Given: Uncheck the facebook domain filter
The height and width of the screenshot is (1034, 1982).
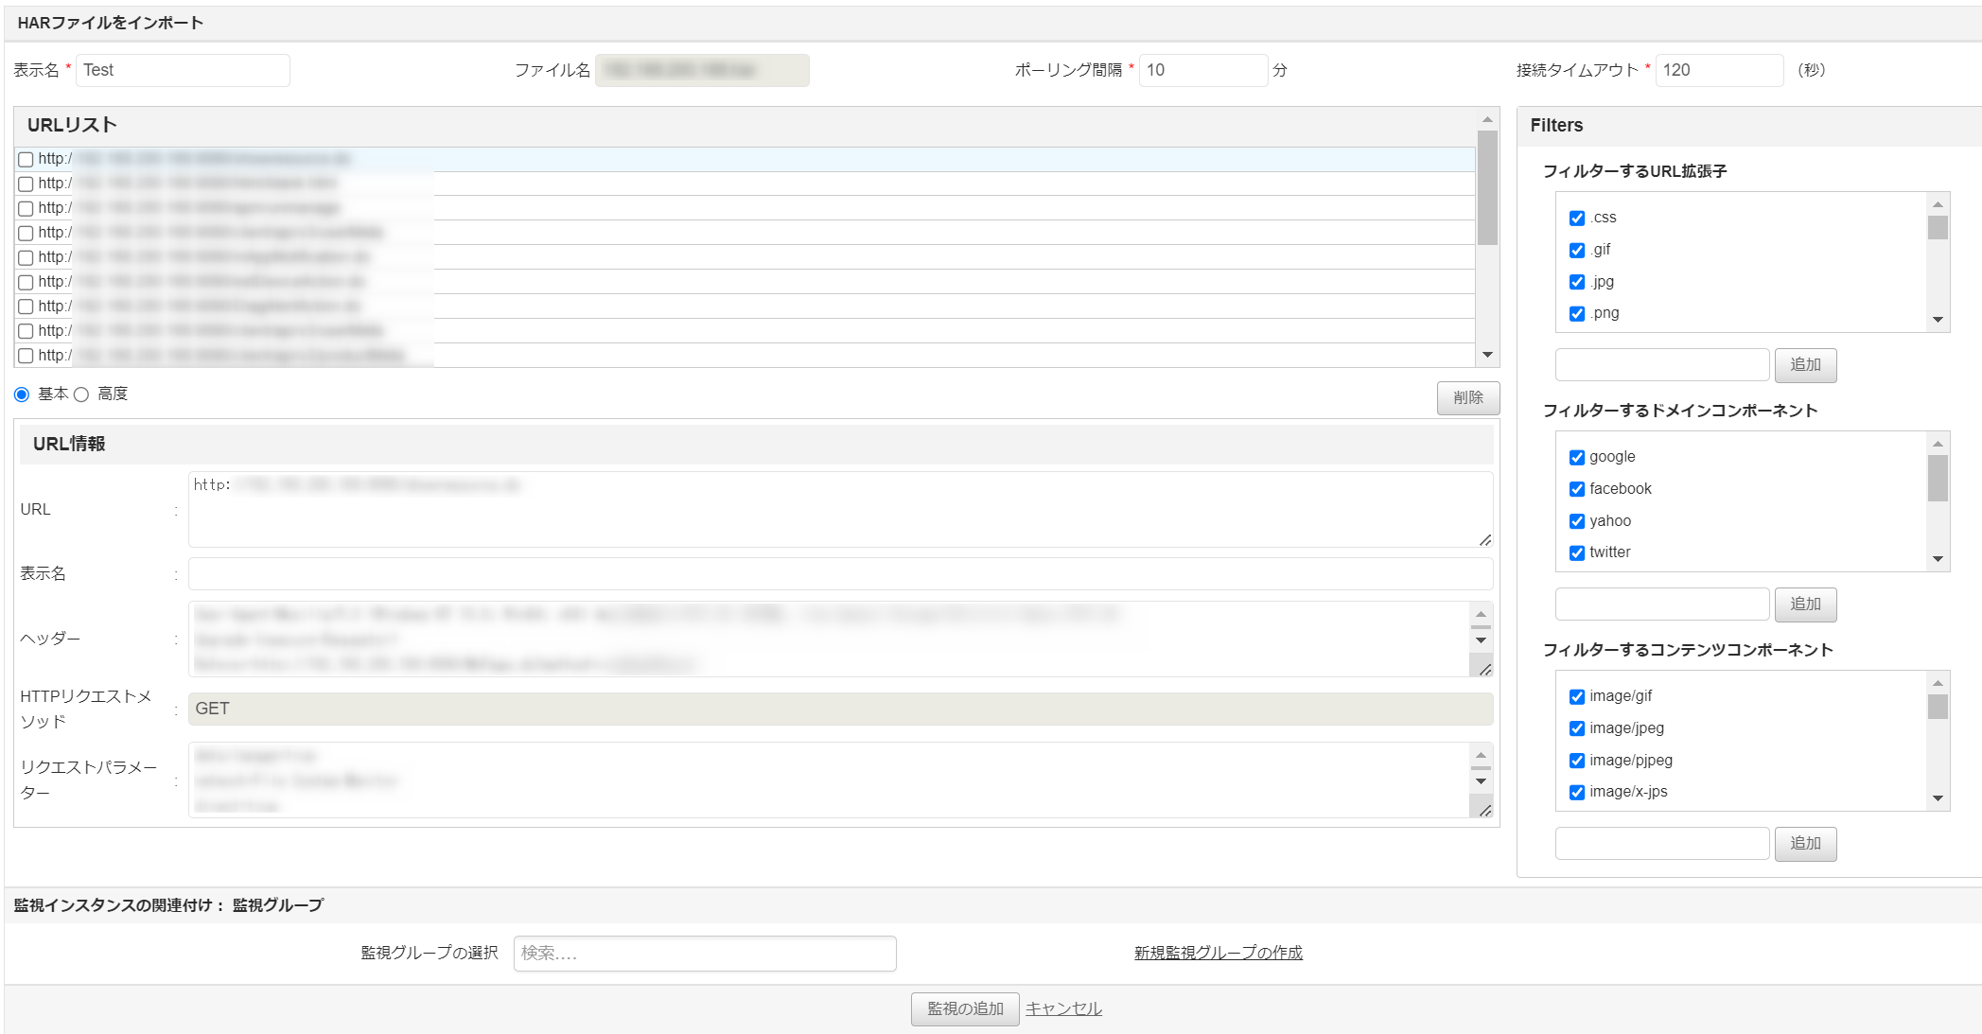Looking at the screenshot, I should click(1577, 489).
